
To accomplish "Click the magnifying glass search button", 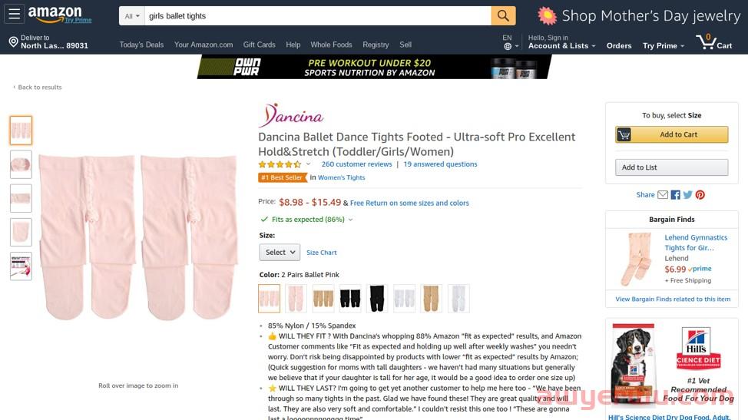I will 503,15.
